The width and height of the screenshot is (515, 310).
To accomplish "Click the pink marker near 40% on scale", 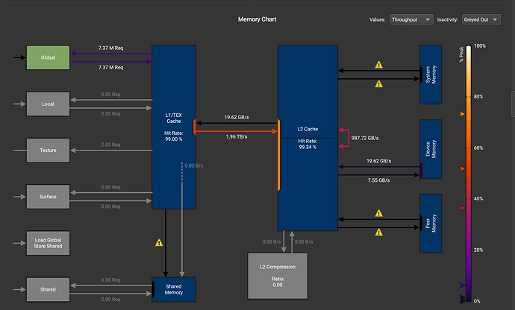I will pyautogui.click(x=463, y=208).
